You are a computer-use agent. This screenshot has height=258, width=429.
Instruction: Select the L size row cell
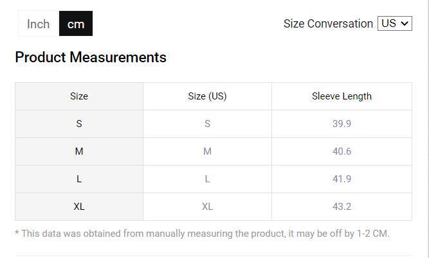tap(79, 179)
